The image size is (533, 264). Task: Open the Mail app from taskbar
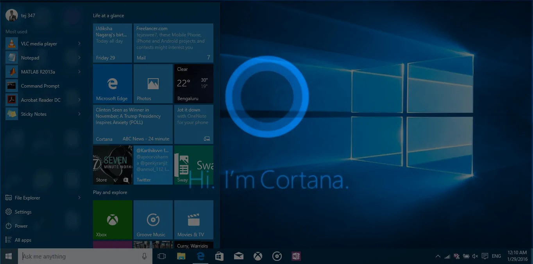[x=239, y=257]
